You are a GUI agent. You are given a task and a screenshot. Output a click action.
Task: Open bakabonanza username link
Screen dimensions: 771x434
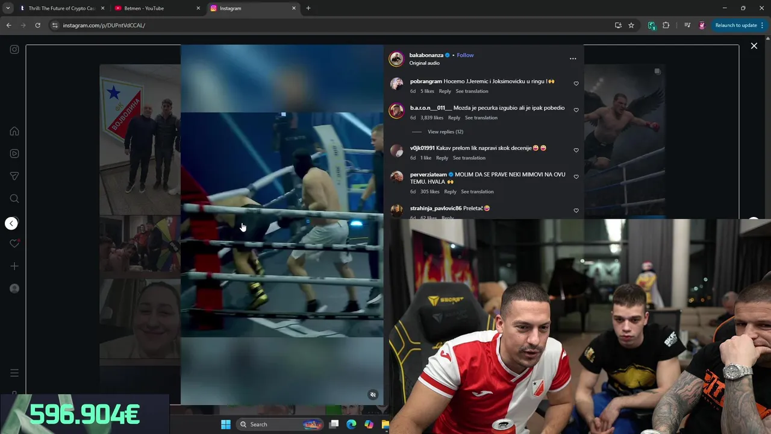pos(426,55)
